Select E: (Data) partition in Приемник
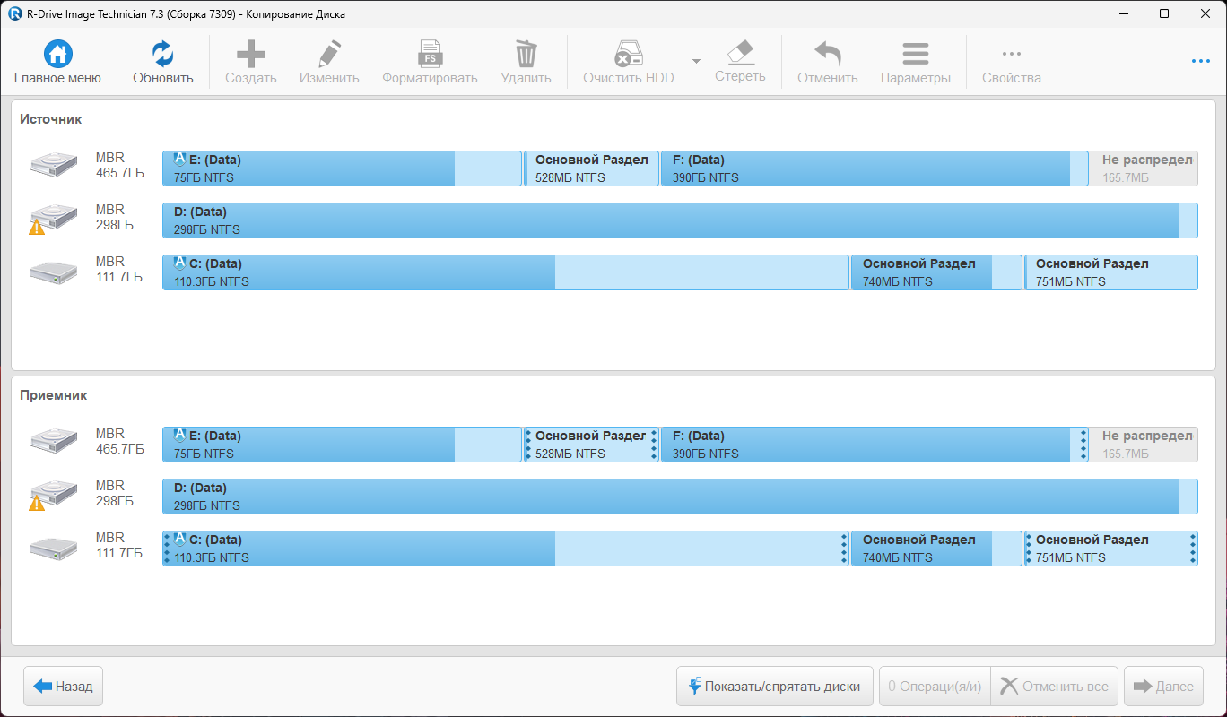The height and width of the screenshot is (717, 1227). pyautogui.click(x=342, y=445)
